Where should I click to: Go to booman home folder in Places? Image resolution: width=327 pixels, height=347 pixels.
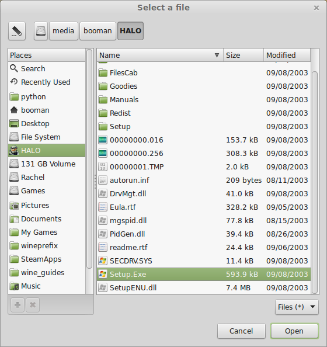[x=47, y=110]
